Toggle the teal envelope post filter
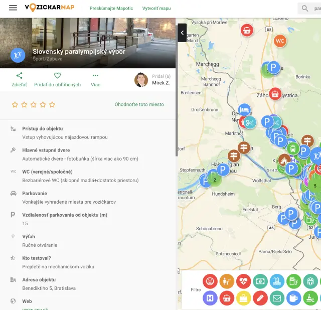 click(277, 298)
